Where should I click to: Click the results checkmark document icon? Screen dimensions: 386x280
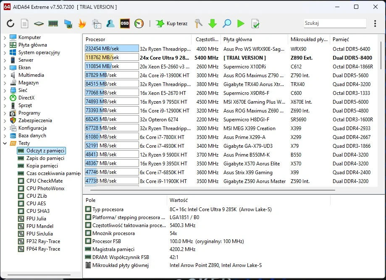255,24
